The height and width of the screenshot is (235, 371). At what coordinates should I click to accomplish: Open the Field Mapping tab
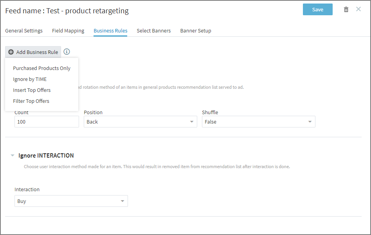point(68,31)
